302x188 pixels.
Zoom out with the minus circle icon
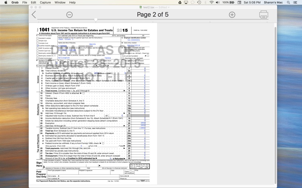coord(69,15)
